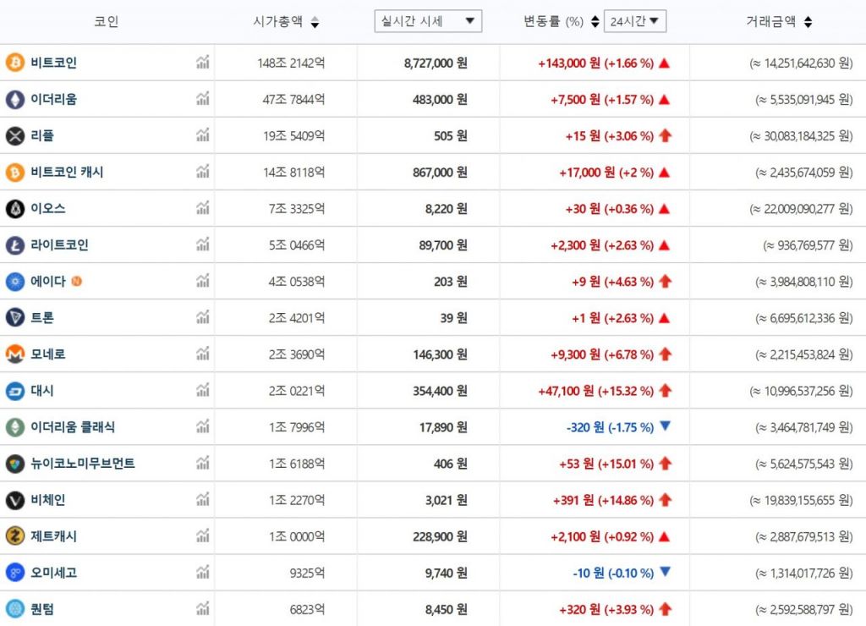The image size is (866, 626).
Task: Click the chart icon in 리플 row
Action: pos(202,135)
